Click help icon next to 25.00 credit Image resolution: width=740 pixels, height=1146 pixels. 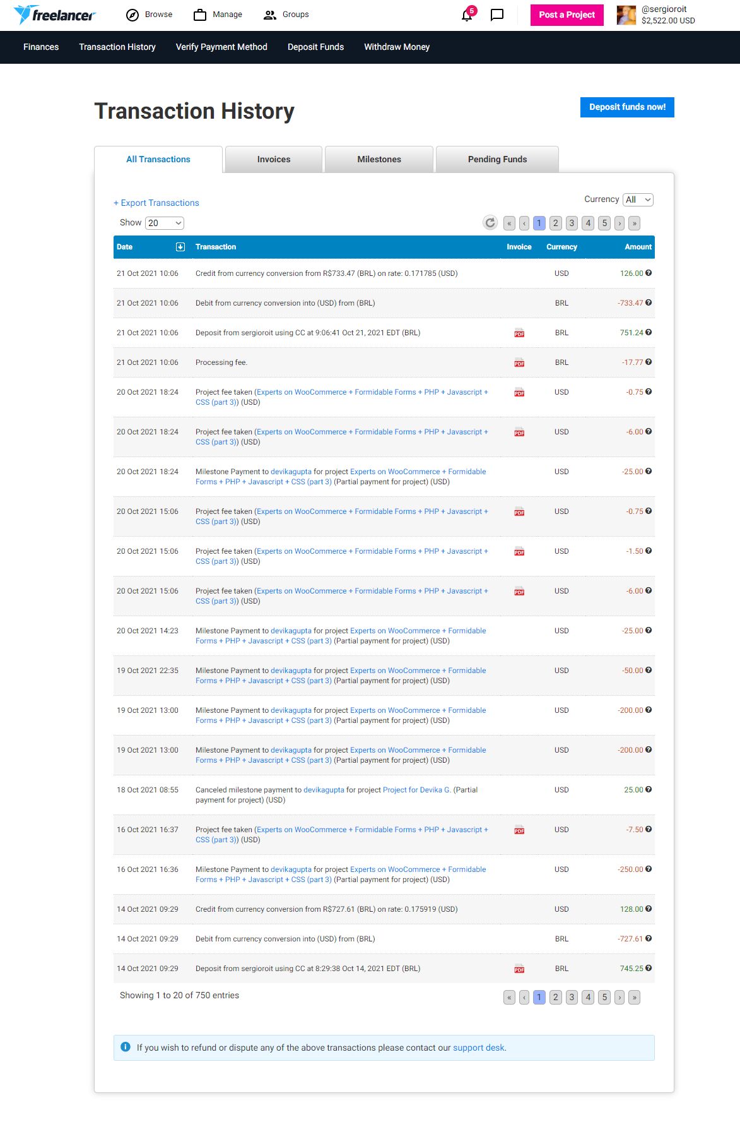click(649, 789)
